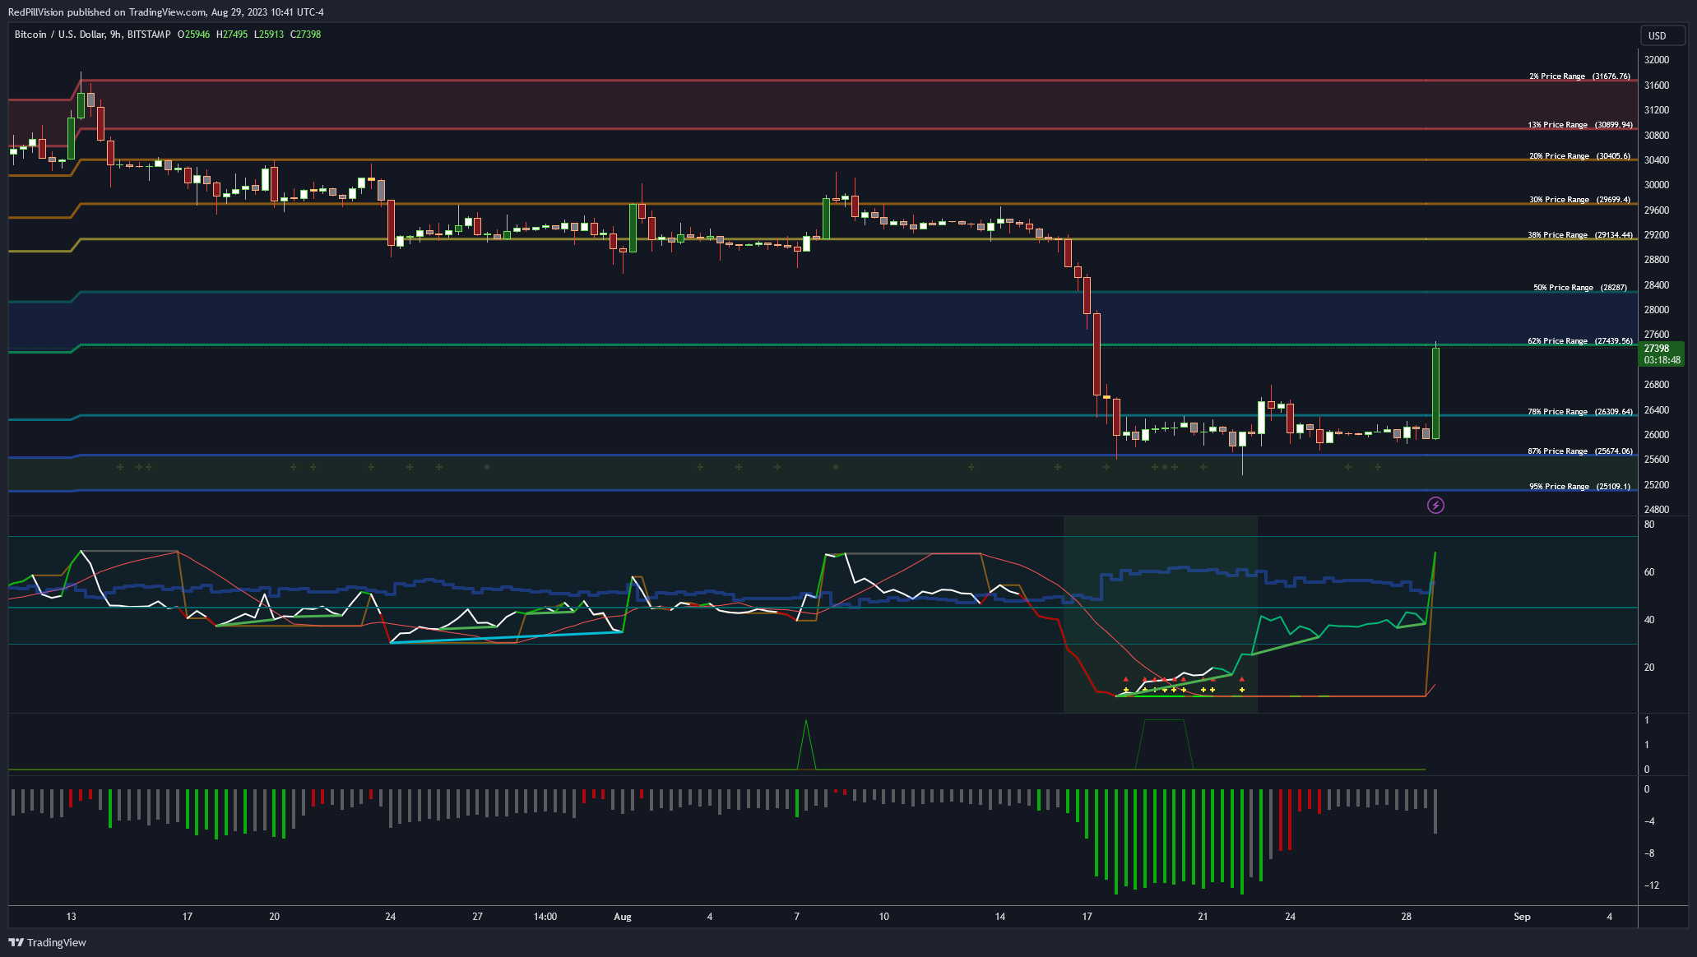Select the current price label 27398

(1657, 349)
